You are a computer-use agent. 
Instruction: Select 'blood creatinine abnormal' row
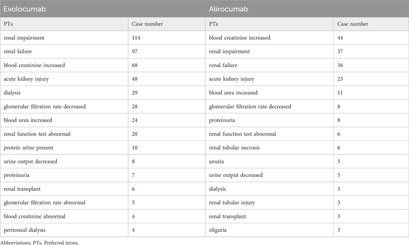point(103,216)
